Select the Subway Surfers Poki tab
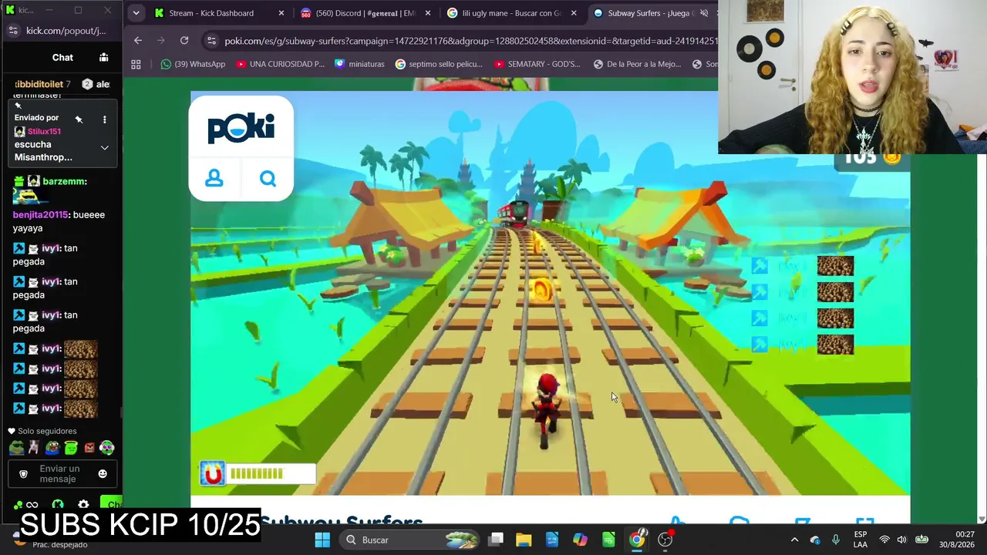The image size is (987, 555). tap(650, 13)
